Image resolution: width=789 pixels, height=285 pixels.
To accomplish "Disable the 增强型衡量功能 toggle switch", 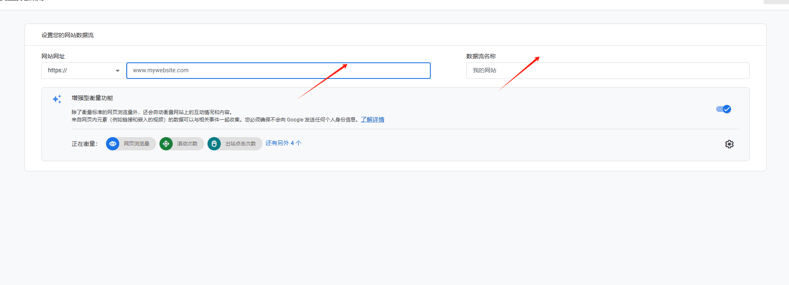I will point(724,109).
